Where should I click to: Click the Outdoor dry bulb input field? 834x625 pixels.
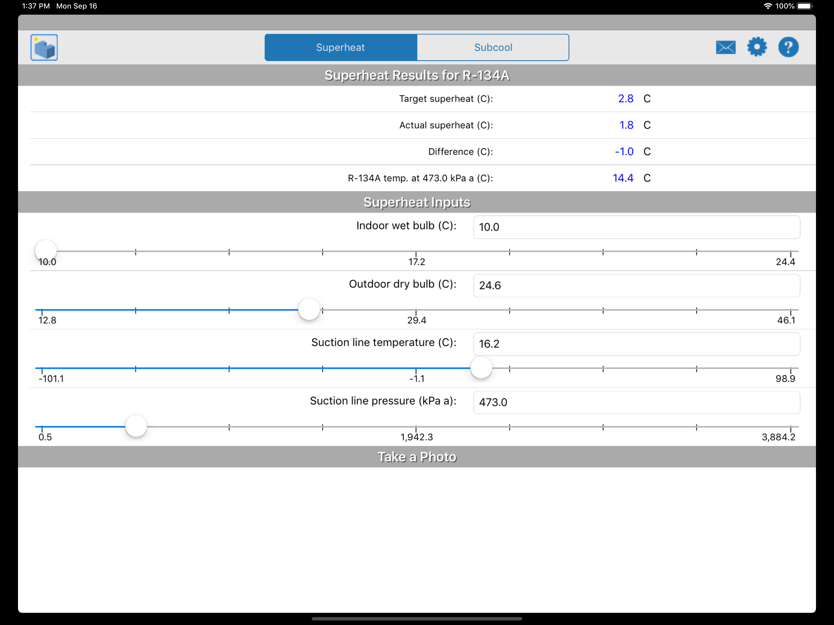(636, 285)
